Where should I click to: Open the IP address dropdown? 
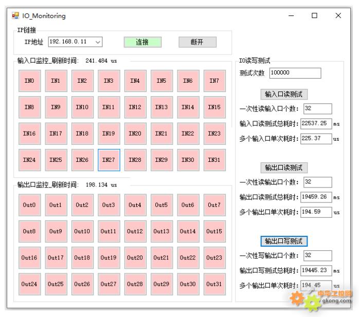tap(98, 42)
